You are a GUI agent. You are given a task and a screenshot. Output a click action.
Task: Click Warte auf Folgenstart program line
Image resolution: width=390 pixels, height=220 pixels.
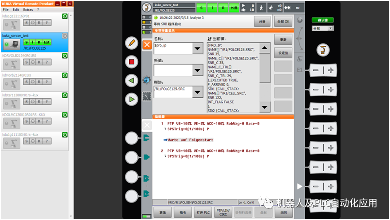190,140
